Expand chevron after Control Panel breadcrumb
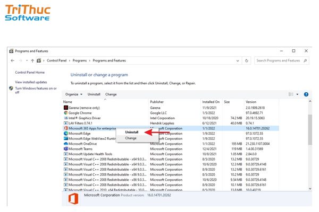 click(70, 60)
